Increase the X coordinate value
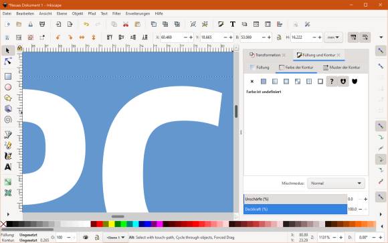 click(x=191, y=37)
